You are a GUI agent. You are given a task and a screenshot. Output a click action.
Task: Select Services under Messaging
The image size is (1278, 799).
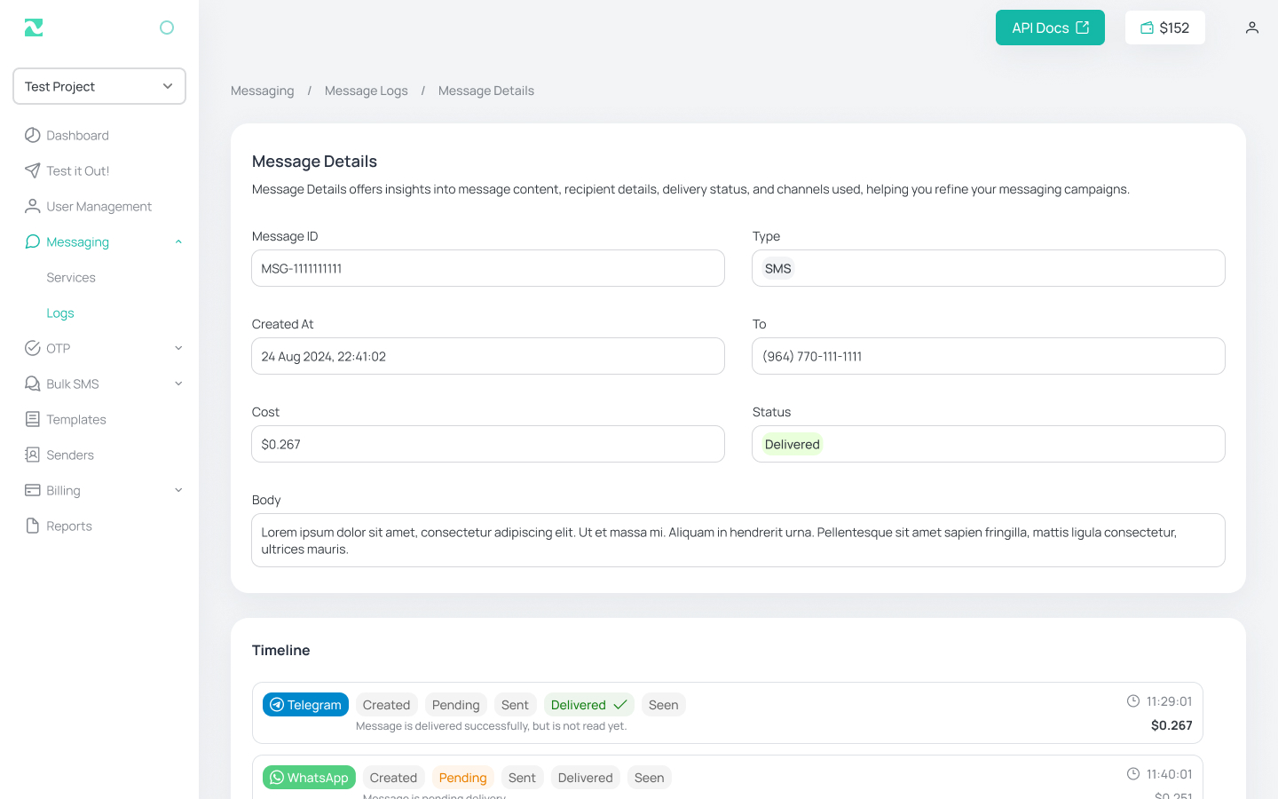(x=71, y=277)
